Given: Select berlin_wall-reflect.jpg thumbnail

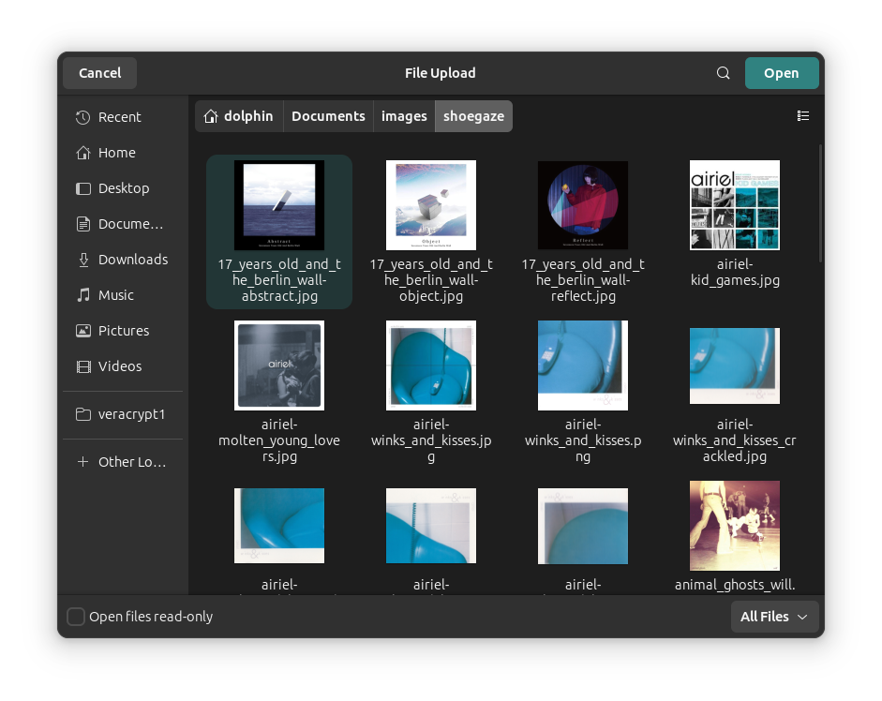Looking at the screenshot, I should (x=583, y=205).
